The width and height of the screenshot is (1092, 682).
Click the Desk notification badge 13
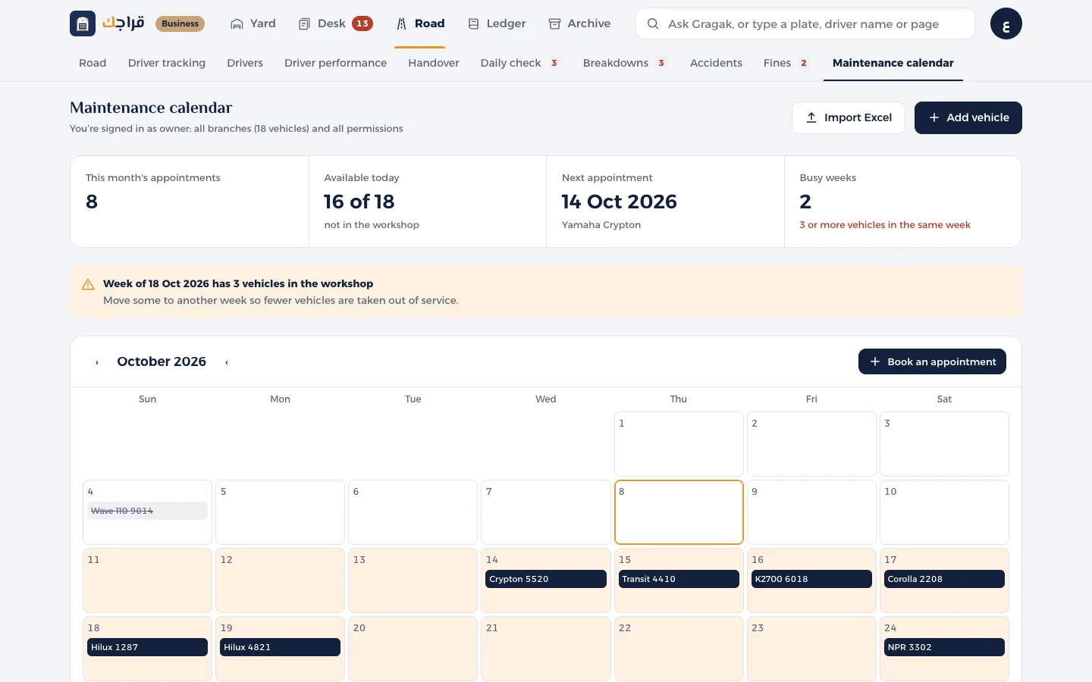(x=362, y=23)
